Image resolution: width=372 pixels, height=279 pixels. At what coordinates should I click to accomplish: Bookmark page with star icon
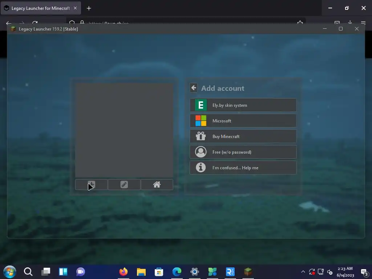point(300,23)
